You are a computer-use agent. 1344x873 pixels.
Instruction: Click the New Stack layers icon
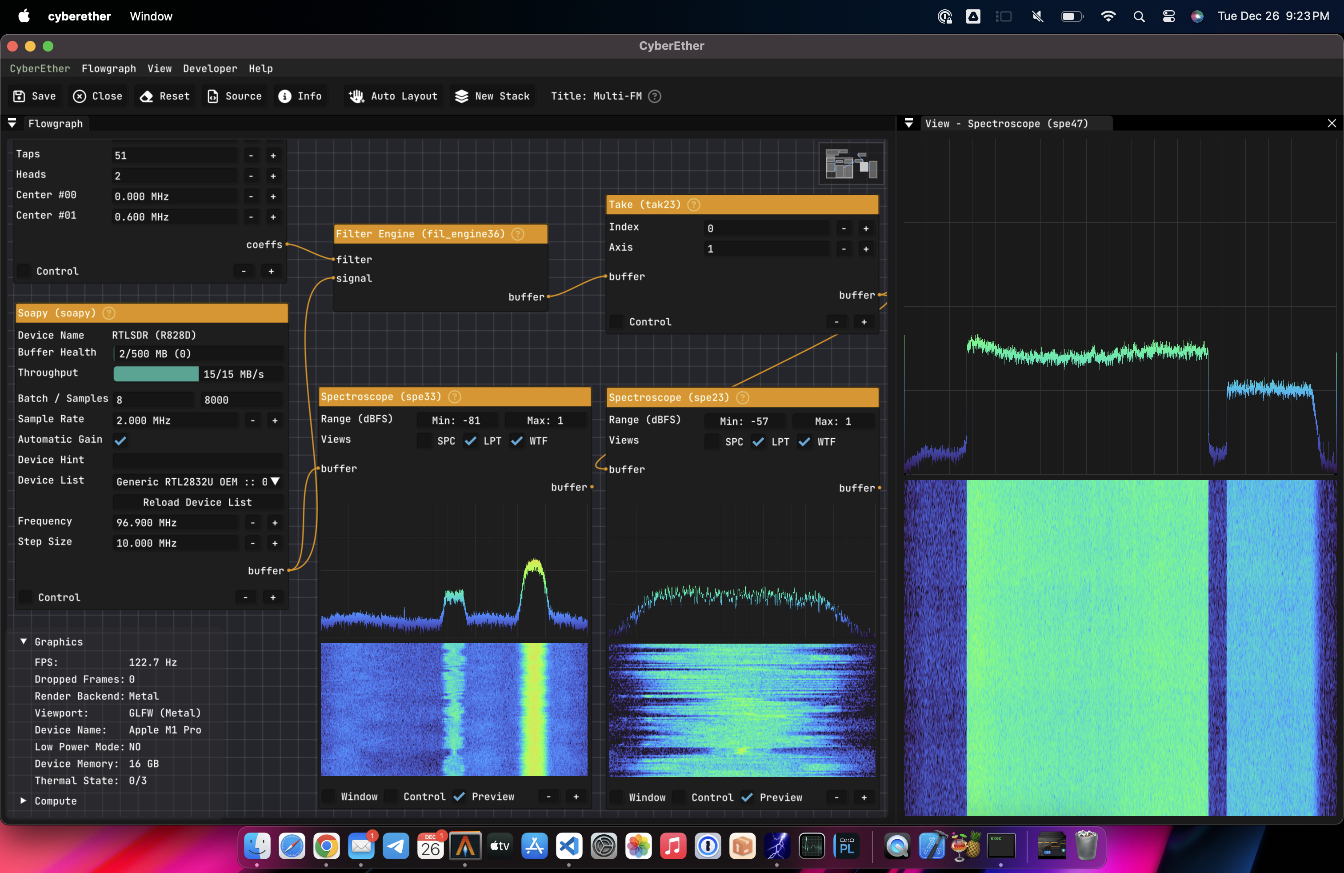coord(461,96)
